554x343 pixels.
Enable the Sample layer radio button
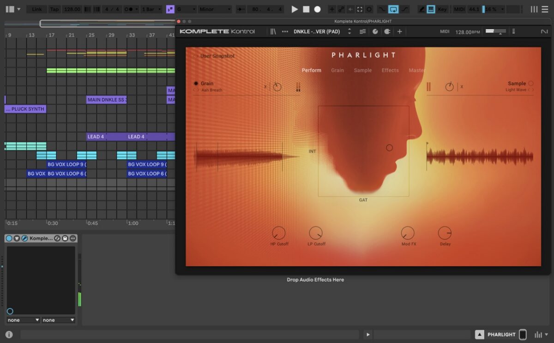(531, 83)
